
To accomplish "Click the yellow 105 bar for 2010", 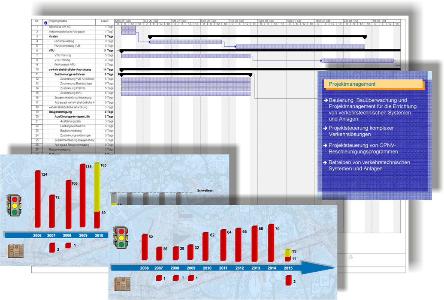I will click(x=97, y=187).
